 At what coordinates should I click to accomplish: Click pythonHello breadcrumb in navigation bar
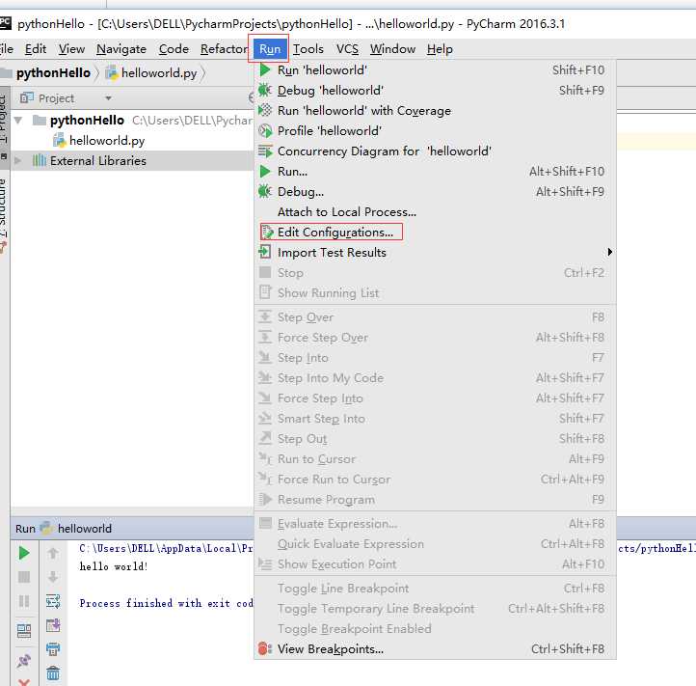click(53, 73)
